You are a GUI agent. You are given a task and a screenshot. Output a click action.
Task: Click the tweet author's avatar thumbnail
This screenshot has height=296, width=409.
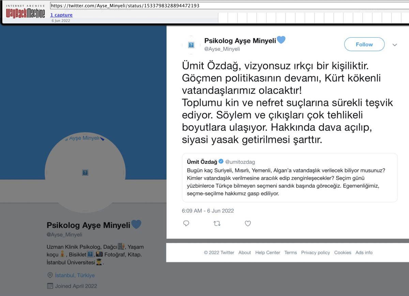[191, 45]
